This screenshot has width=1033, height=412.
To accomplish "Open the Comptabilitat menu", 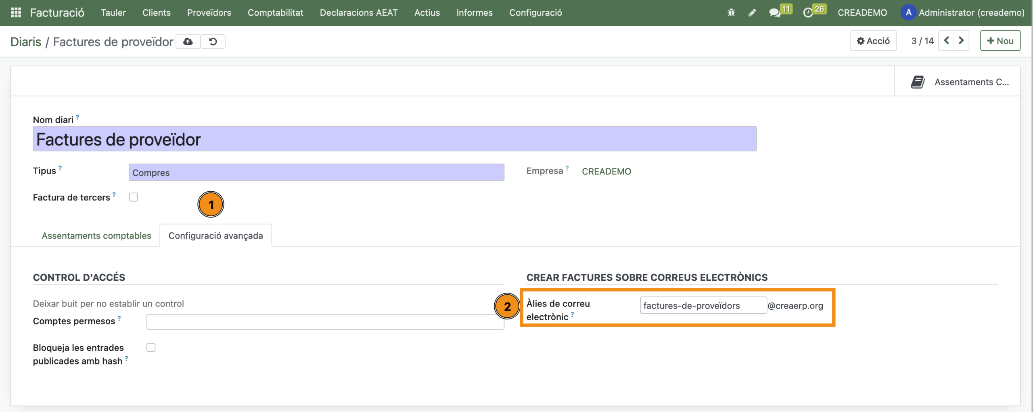I will point(275,12).
